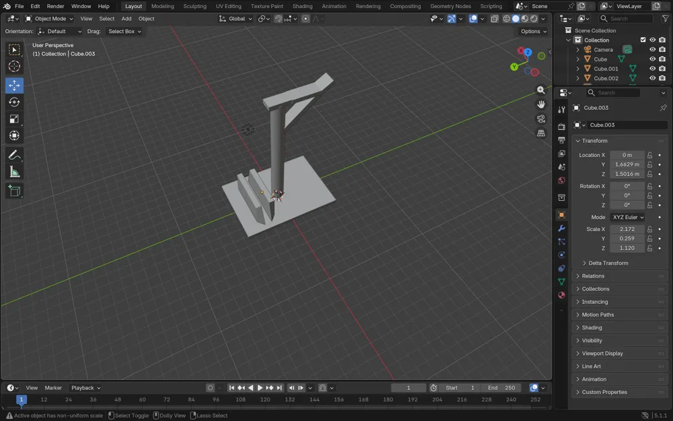Toggle camera view icon
673x421 pixels.
541,119
